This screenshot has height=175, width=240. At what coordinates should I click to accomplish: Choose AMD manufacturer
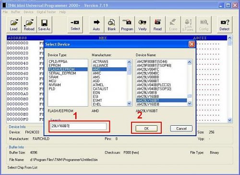point(109,69)
